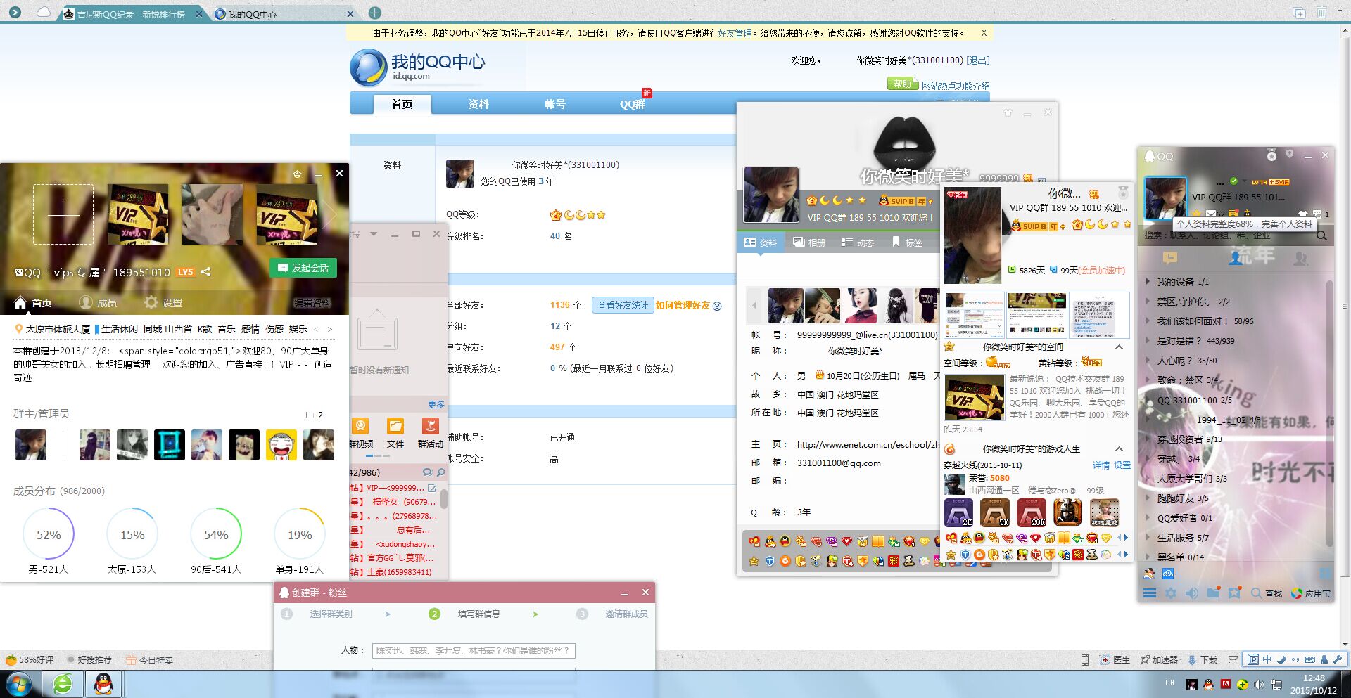Switch to 成员 tab in group info window
Viewport: 1351px width, 698px height.
click(98, 302)
